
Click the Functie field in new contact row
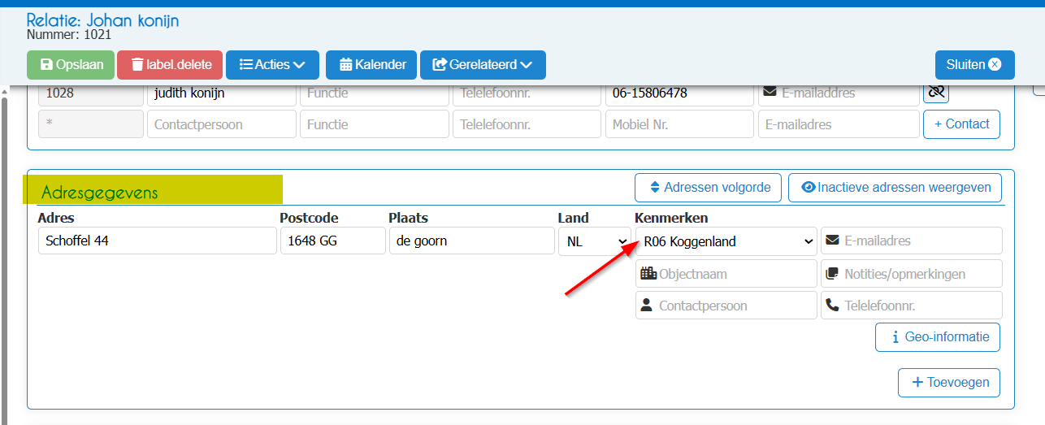pos(374,124)
